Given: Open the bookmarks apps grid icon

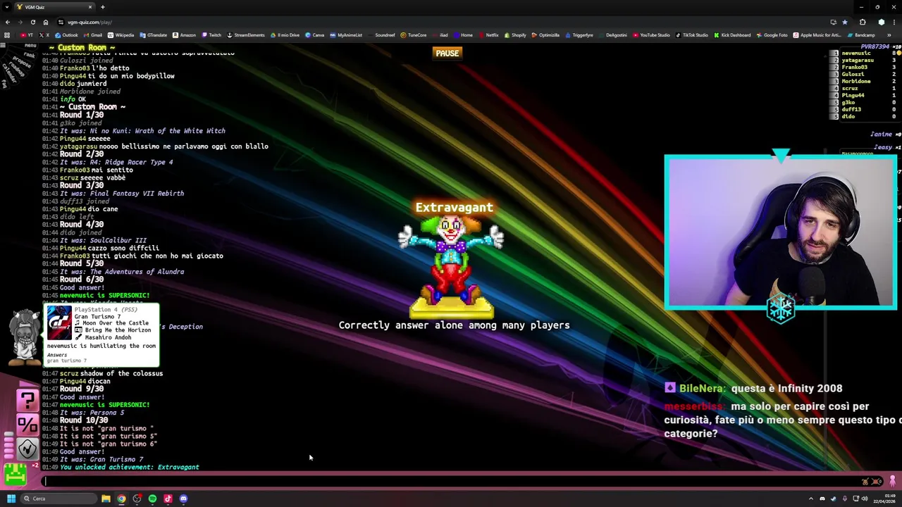Looking at the screenshot, I should [7, 35].
